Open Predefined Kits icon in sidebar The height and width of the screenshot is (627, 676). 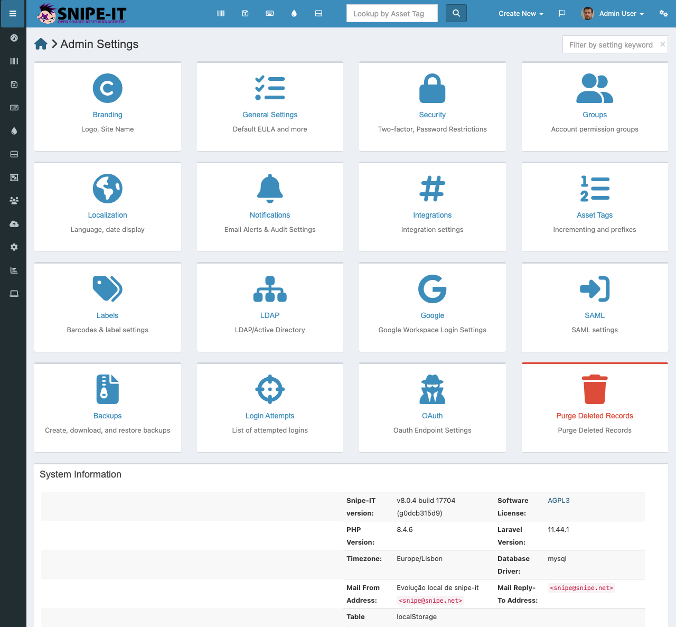(x=14, y=177)
